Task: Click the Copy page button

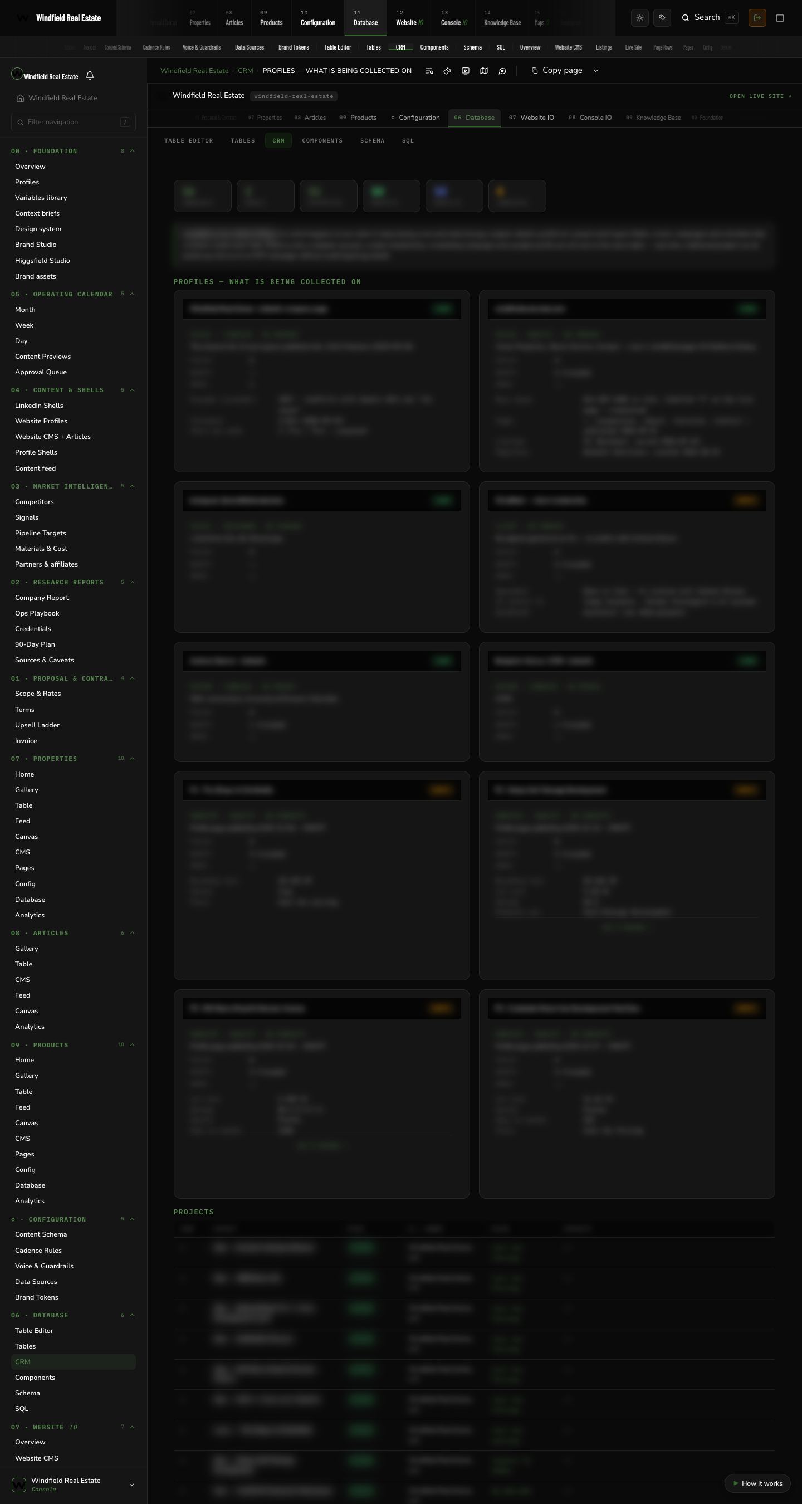Action: coord(557,71)
